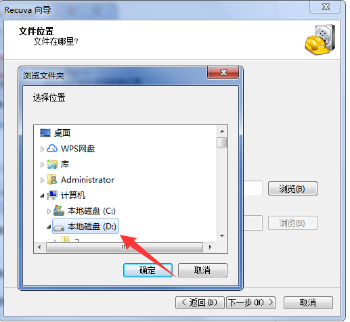
Task: Go back with 返回(B) button
Action: click(x=200, y=302)
